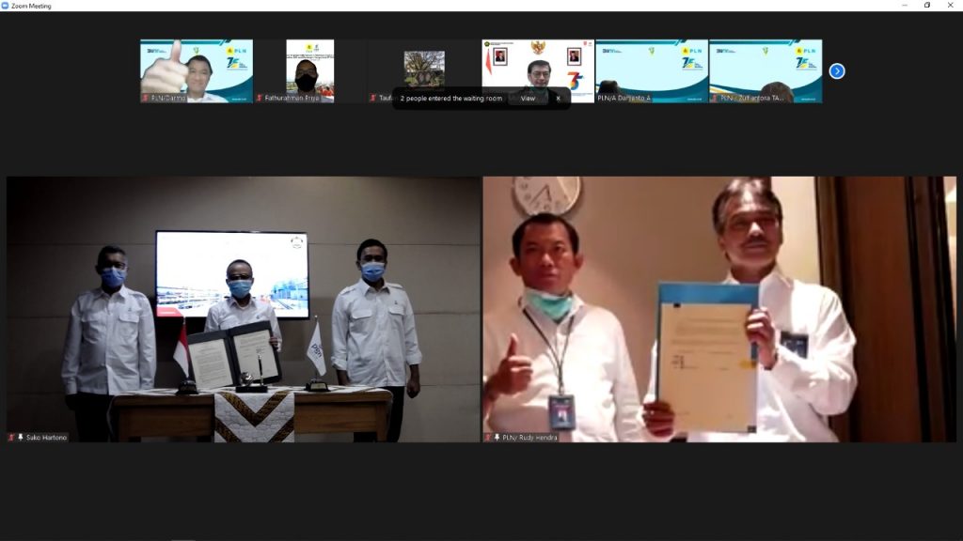Restore down the Zoom Meeting window
The width and height of the screenshot is (963, 541).
(x=927, y=6)
